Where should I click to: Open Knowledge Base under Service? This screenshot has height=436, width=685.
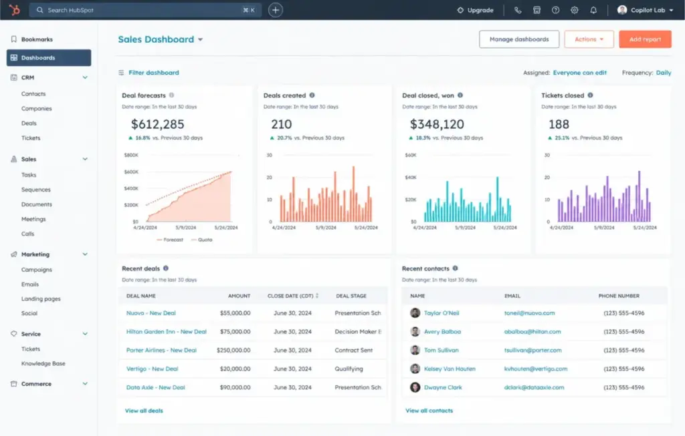point(43,363)
